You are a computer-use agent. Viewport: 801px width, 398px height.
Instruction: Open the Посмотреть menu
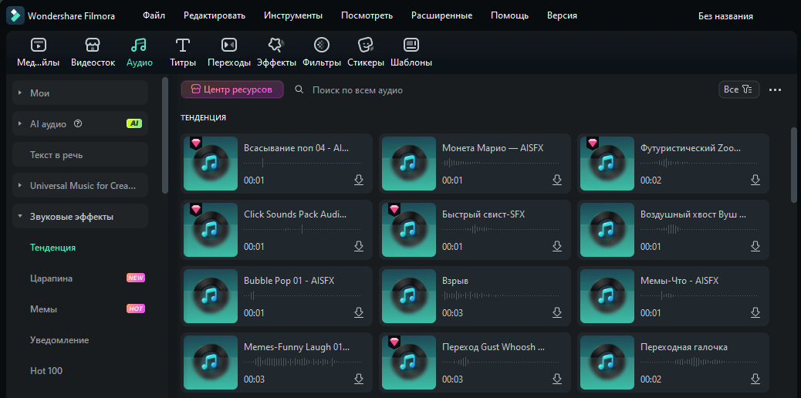coord(367,16)
